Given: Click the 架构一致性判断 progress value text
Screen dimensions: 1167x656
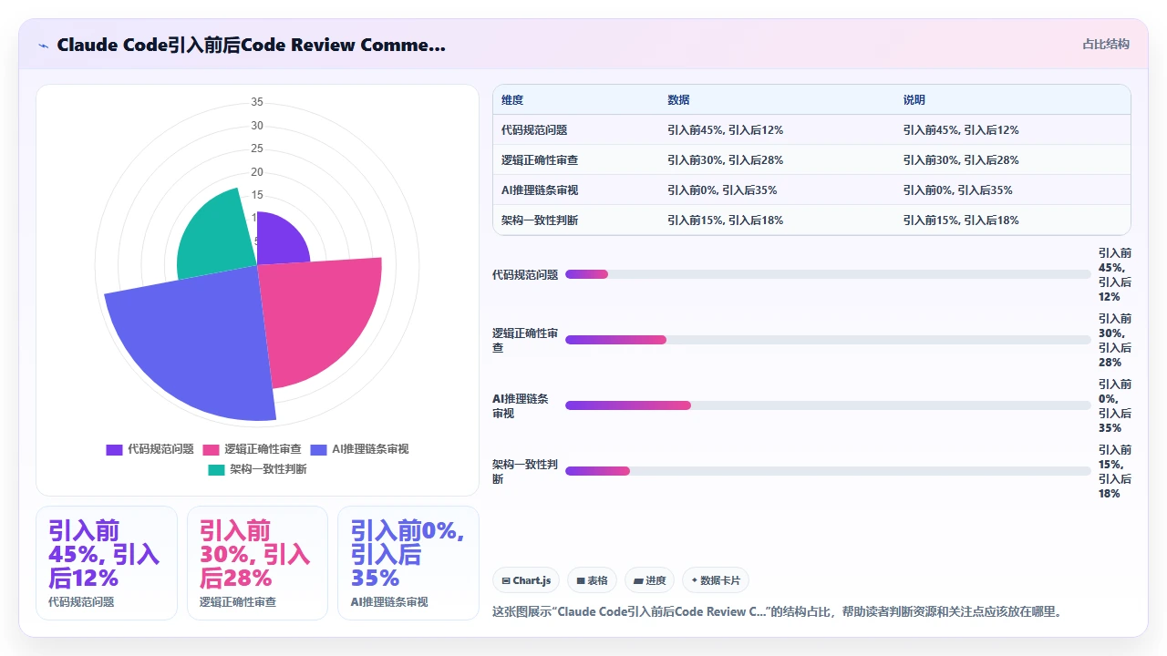Looking at the screenshot, I should pyautogui.click(x=1115, y=471).
